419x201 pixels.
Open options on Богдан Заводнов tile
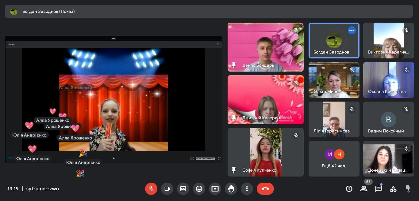point(352,30)
